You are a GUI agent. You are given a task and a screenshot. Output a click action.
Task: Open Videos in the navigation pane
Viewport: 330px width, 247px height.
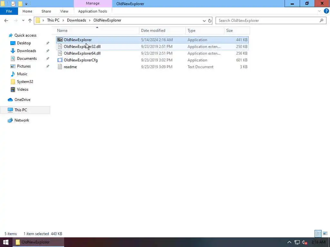coord(23,89)
